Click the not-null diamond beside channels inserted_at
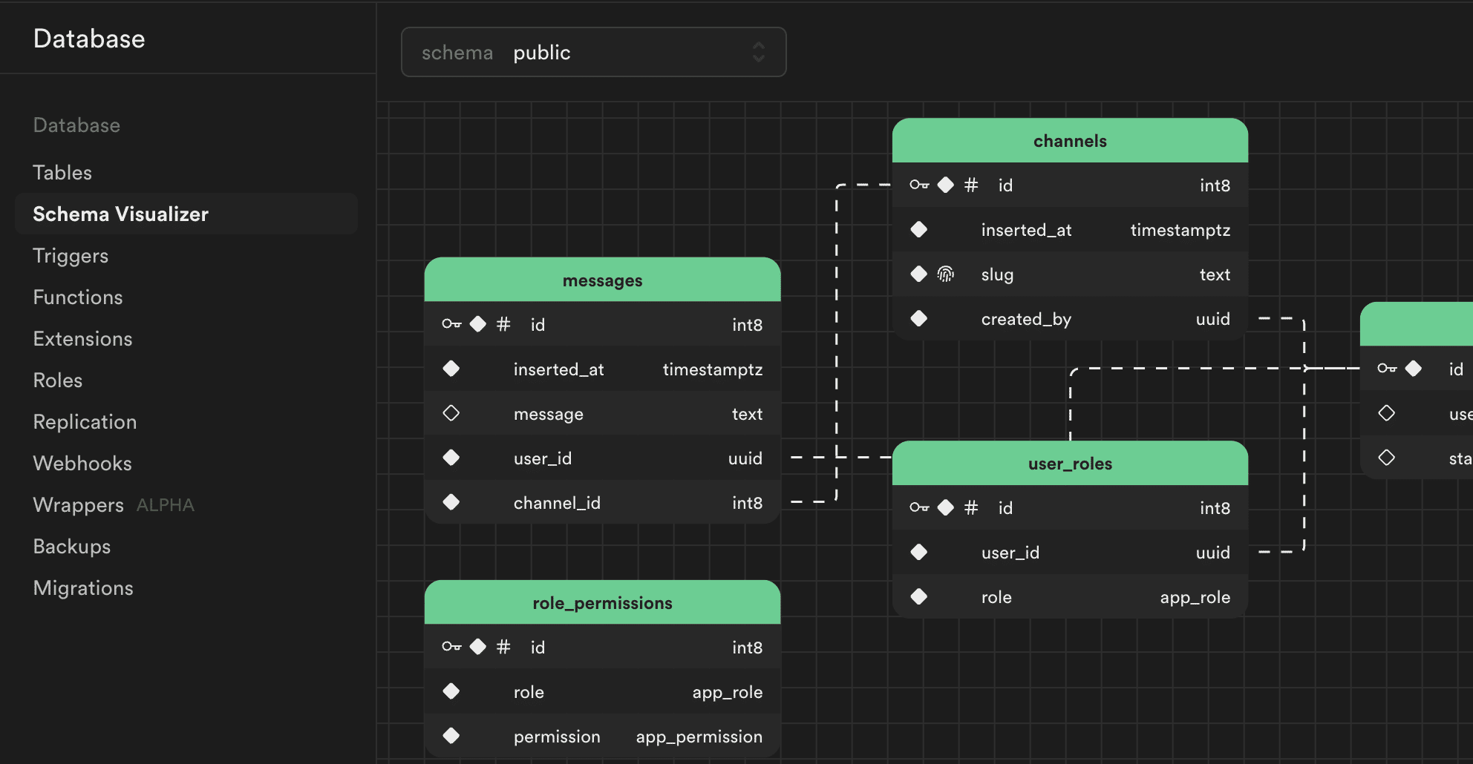Viewport: 1473px width, 764px height. coord(918,229)
